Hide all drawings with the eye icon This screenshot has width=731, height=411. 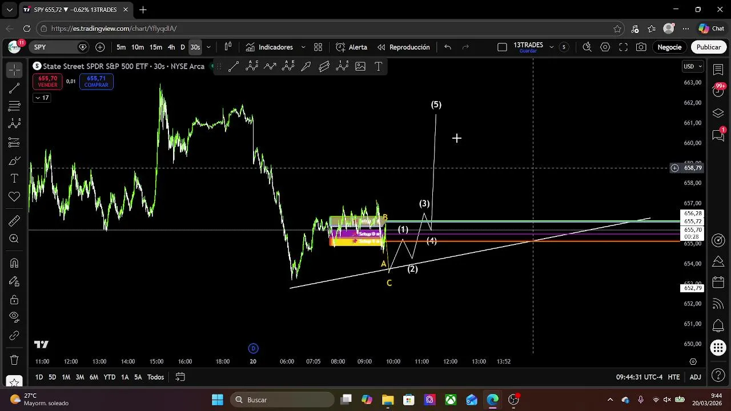coord(14,317)
